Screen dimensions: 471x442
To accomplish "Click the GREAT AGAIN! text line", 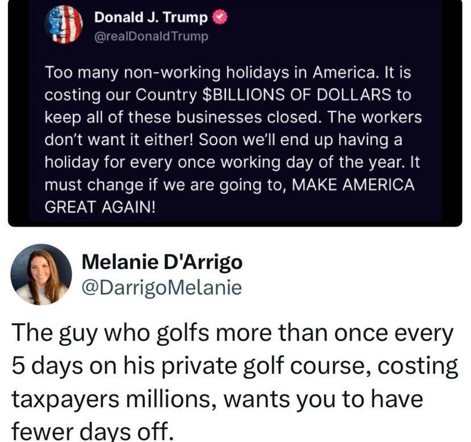I will coord(100,206).
